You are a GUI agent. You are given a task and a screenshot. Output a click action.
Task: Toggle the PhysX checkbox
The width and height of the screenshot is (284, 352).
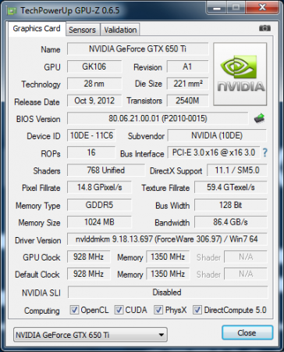[x=158, y=310]
